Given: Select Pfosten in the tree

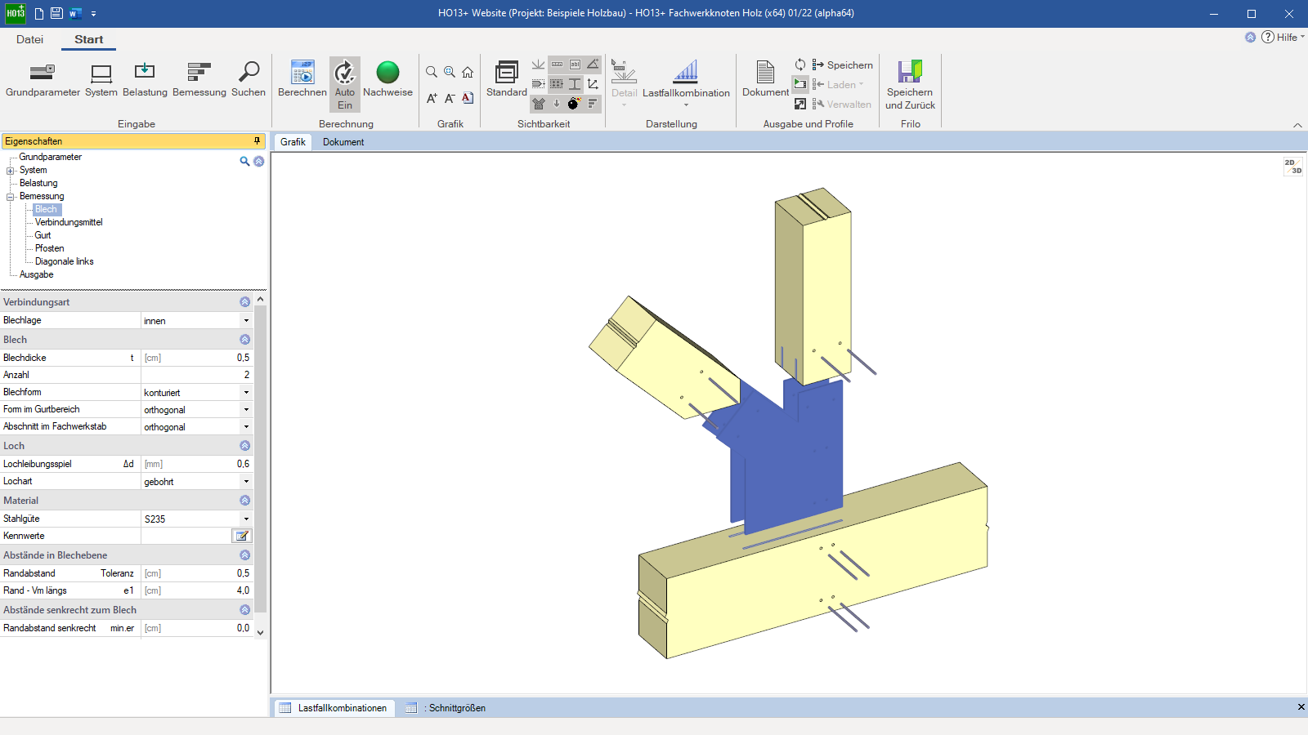Looking at the screenshot, I should [x=49, y=248].
